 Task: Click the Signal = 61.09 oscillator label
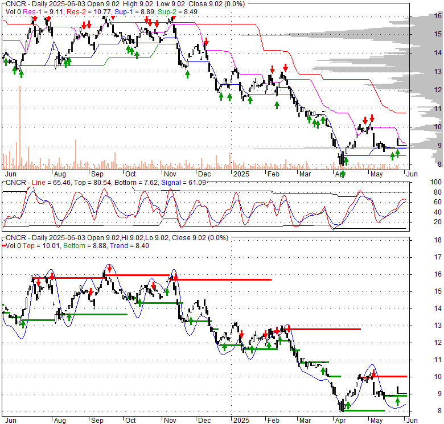[x=183, y=183]
